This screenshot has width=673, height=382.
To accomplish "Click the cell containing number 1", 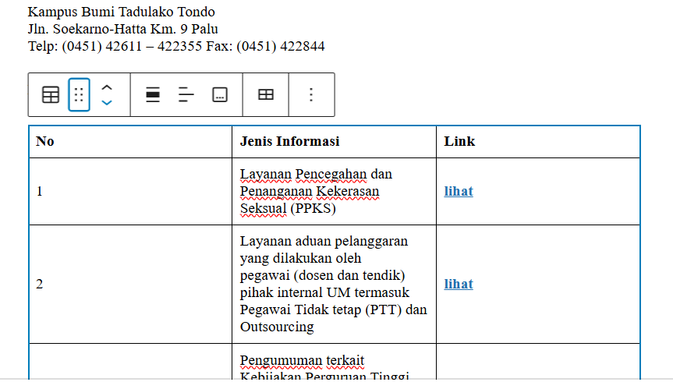I will point(130,191).
